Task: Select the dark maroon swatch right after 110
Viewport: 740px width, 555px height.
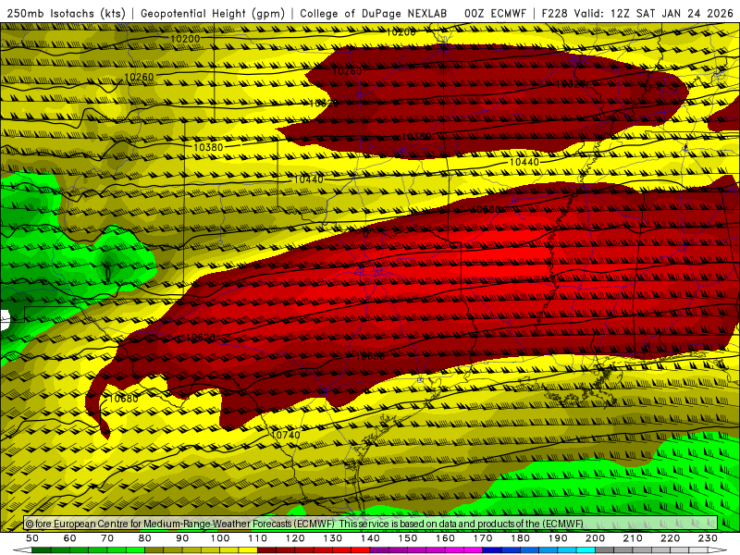Action: tap(267, 550)
